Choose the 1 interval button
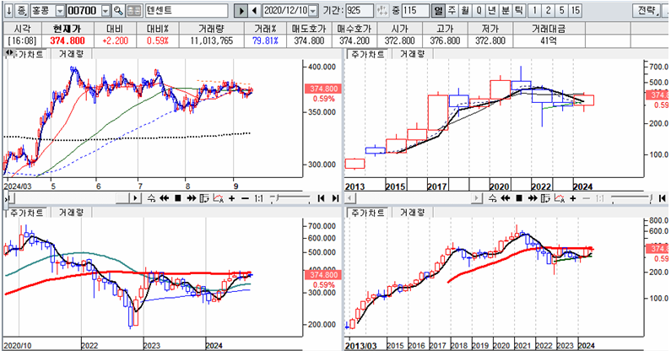This screenshot has width=671, height=351. click(534, 11)
